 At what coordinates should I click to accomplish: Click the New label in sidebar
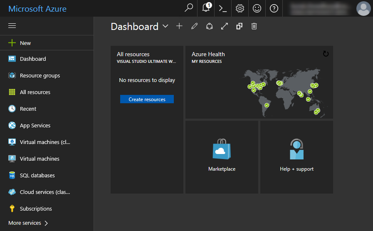(x=25, y=43)
